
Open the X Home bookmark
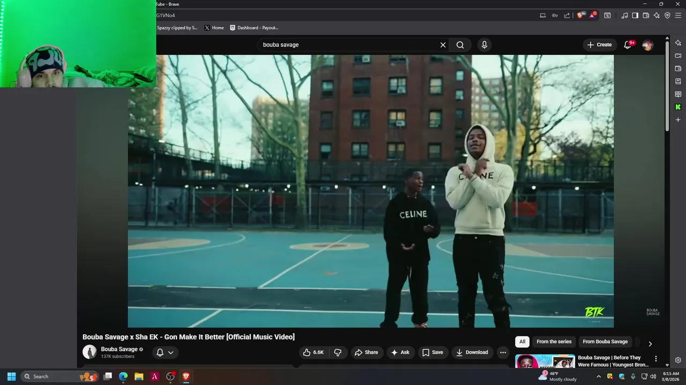[x=214, y=28]
